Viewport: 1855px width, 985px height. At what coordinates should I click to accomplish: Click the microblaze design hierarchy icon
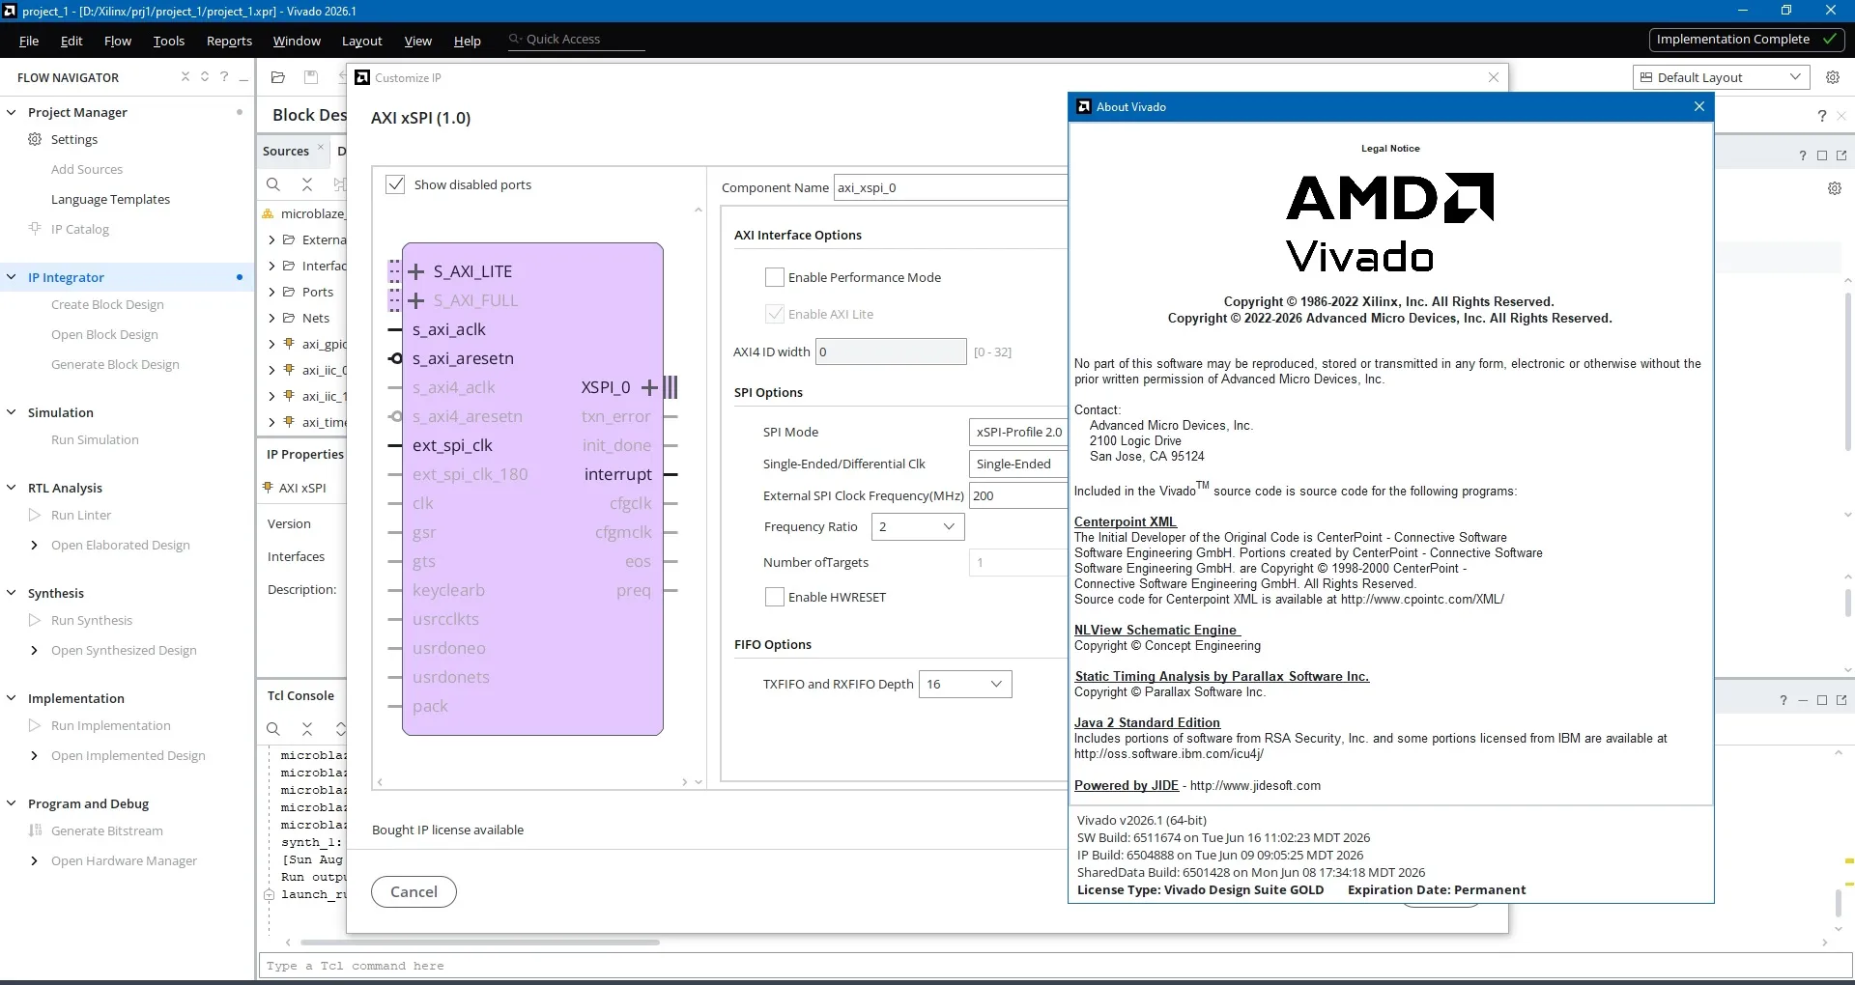pos(269,213)
